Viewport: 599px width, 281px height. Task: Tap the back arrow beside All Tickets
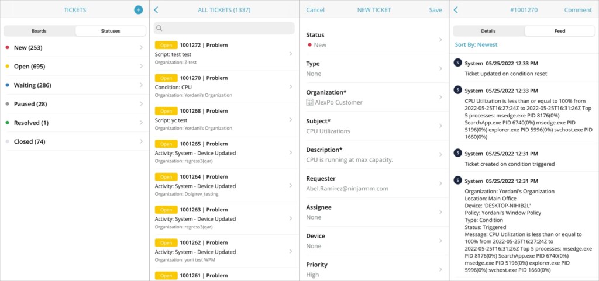156,10
